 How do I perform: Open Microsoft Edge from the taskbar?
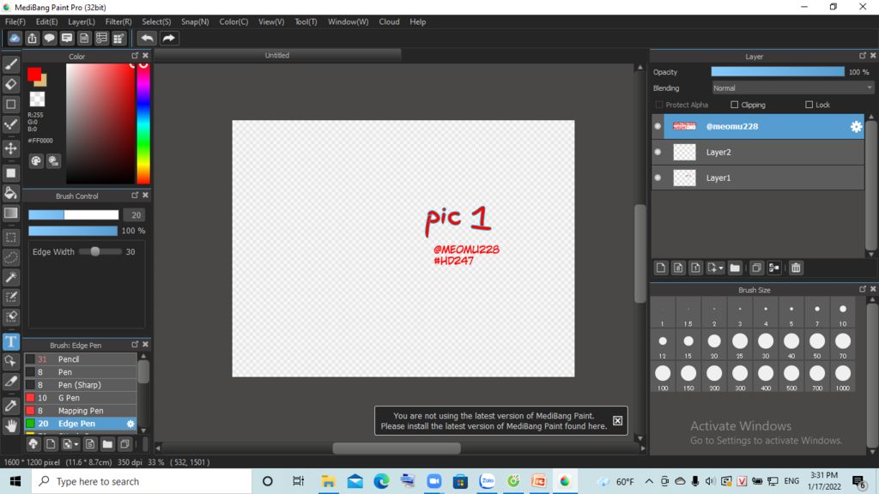381,481
